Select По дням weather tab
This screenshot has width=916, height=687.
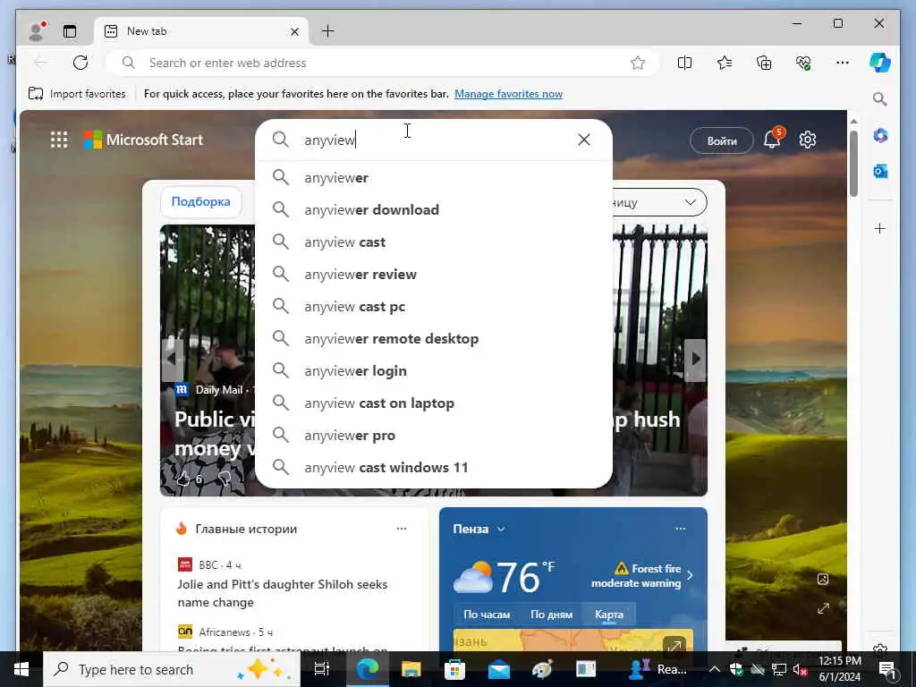(551, 615)
